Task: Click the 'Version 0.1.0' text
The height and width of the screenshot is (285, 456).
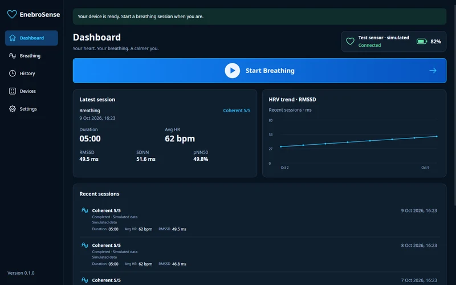Action: (21, 273)
